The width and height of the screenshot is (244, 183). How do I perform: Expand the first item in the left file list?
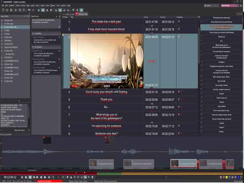point(2,20)
